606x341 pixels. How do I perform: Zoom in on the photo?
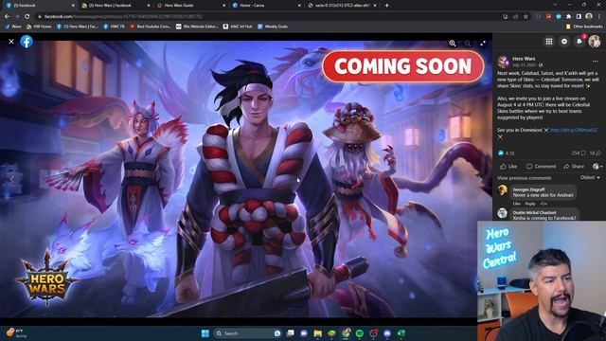(453, 44)
